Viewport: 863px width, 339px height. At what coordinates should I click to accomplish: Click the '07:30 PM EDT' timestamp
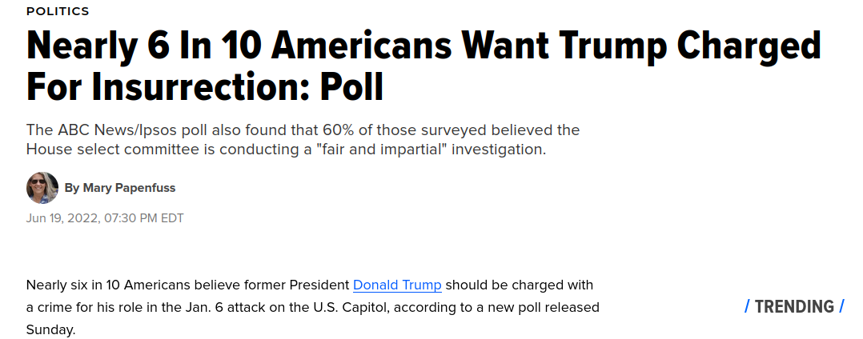(x=143, y=218)
